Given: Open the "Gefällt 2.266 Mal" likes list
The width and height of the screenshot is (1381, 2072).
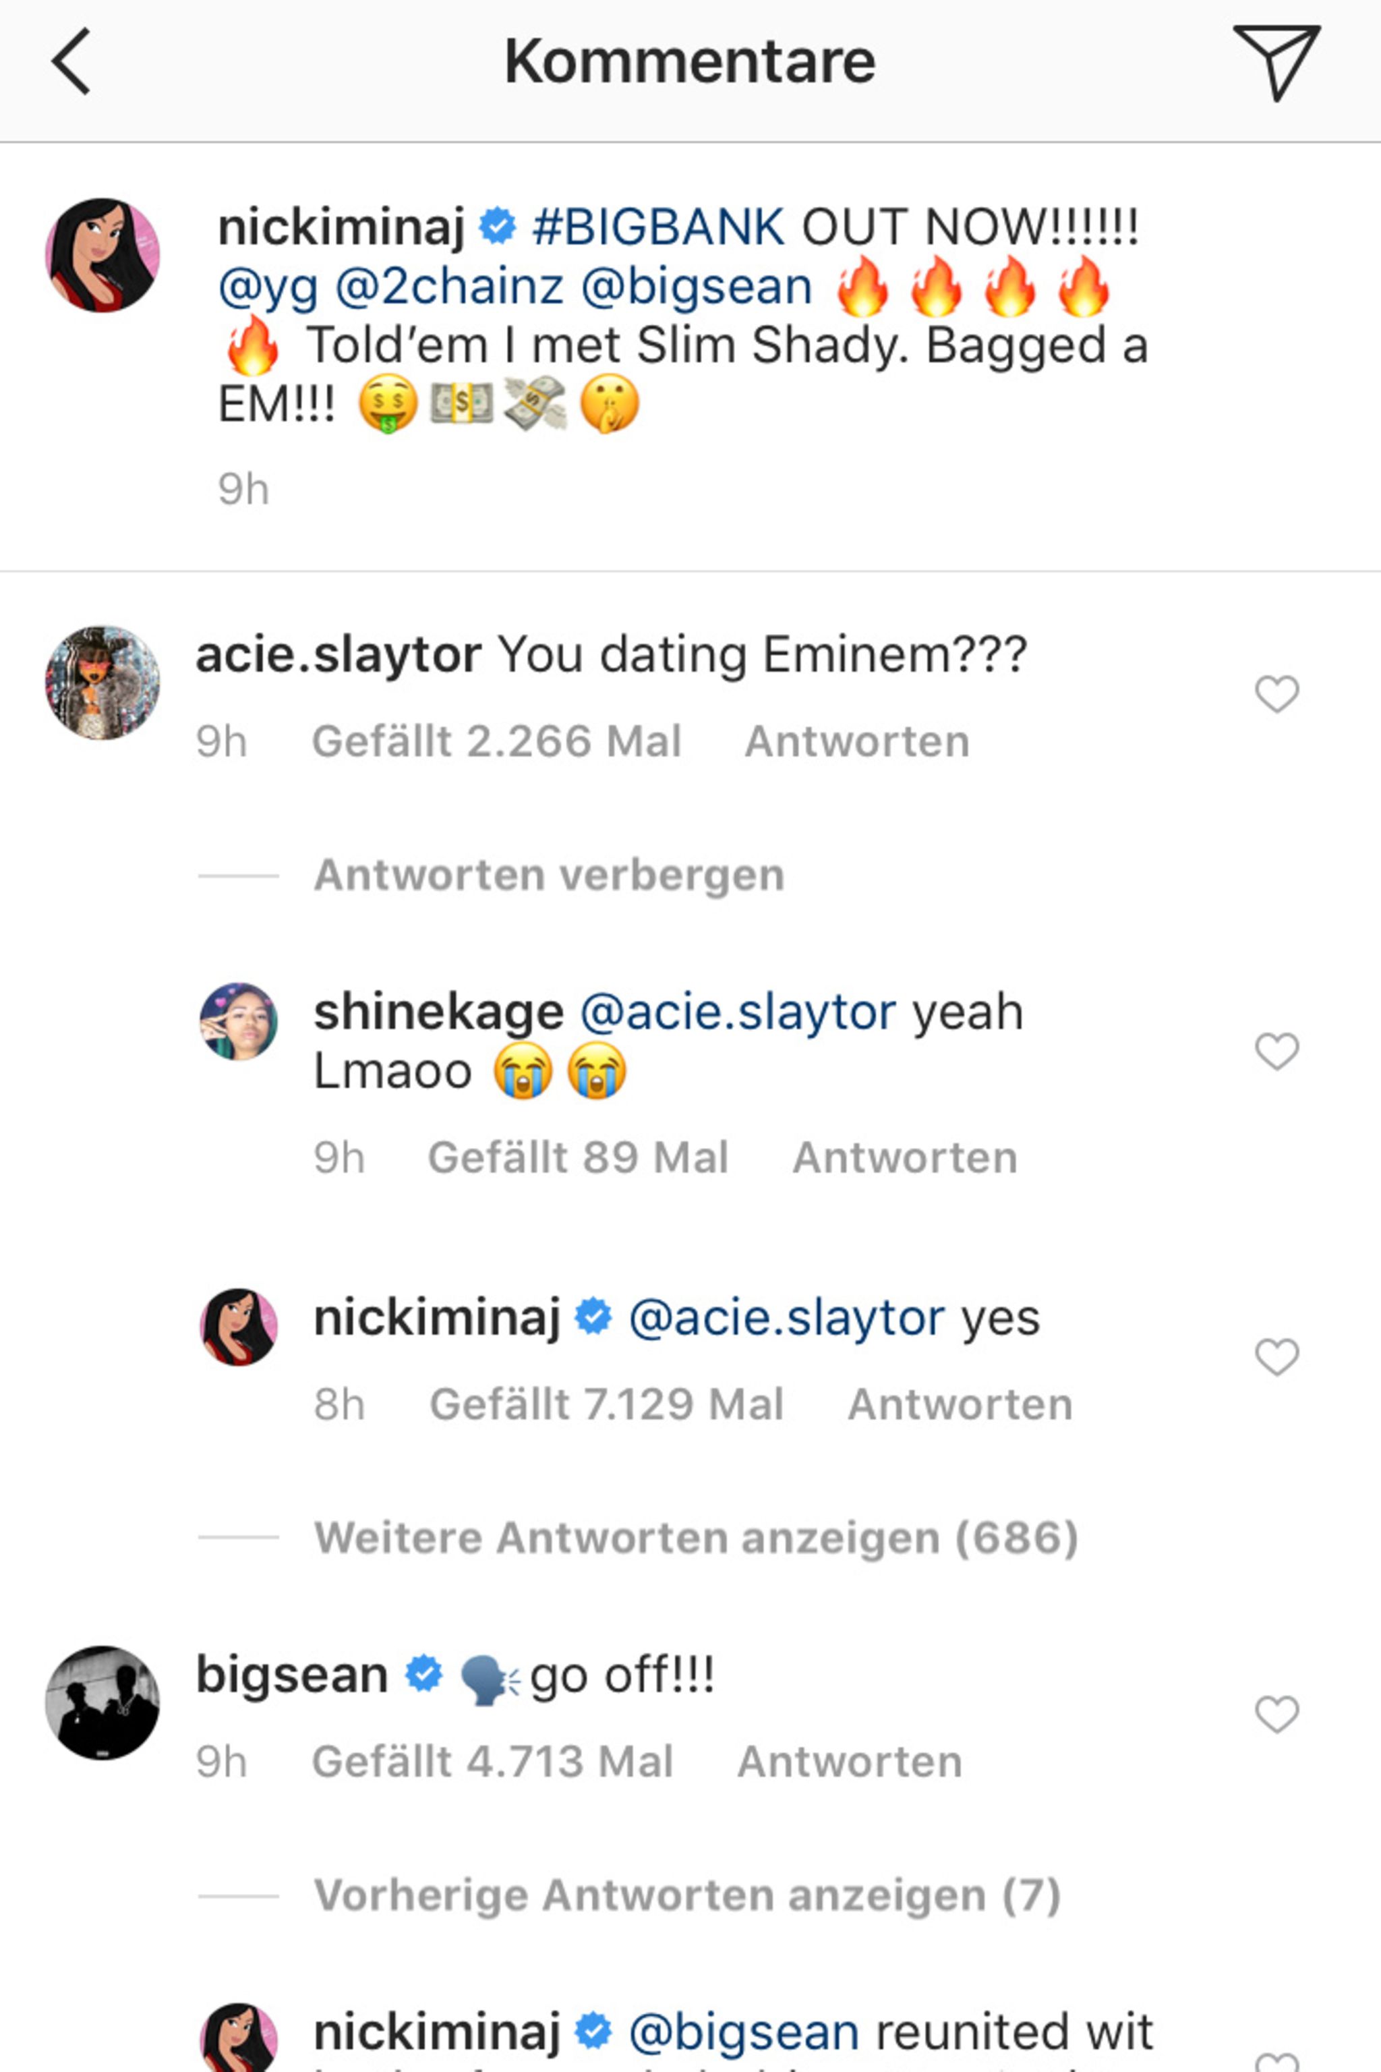Looking at the screenshot, I should coord(497,742).
